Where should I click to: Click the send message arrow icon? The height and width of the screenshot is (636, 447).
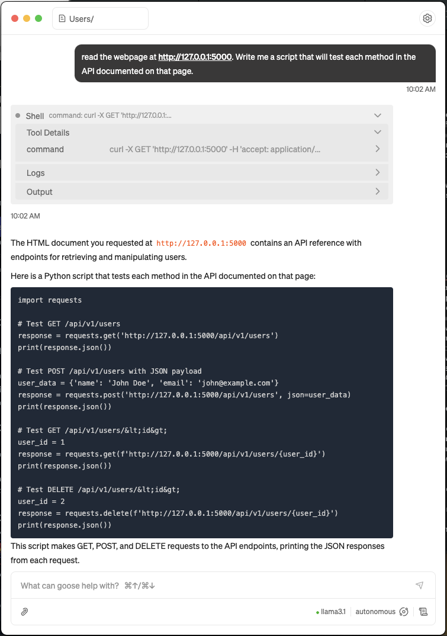420,585
